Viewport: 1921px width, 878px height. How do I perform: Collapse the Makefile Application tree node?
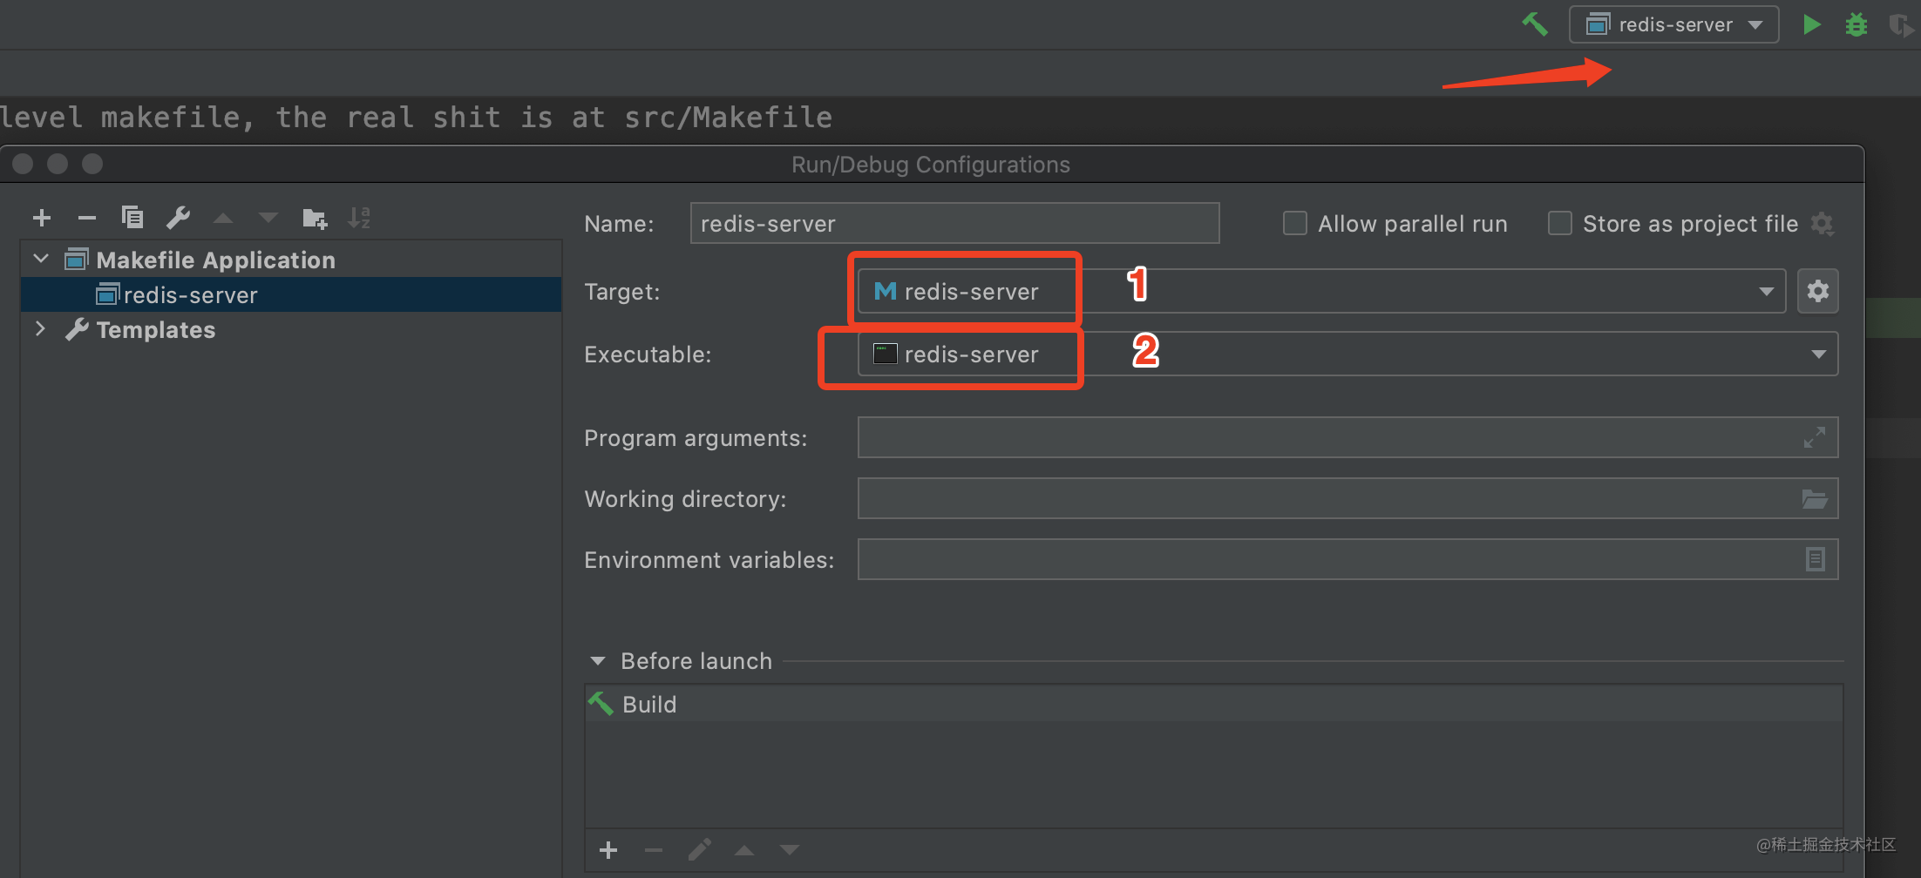point(41,259)
